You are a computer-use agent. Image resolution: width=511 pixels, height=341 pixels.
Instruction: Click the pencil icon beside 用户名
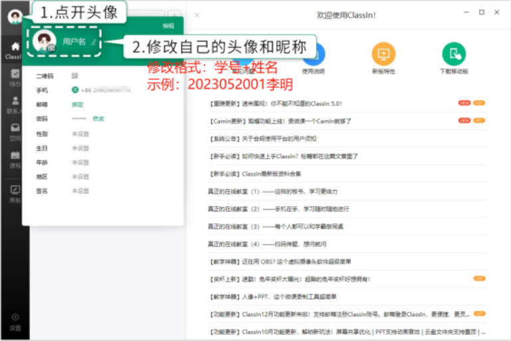tap(94, 41)
